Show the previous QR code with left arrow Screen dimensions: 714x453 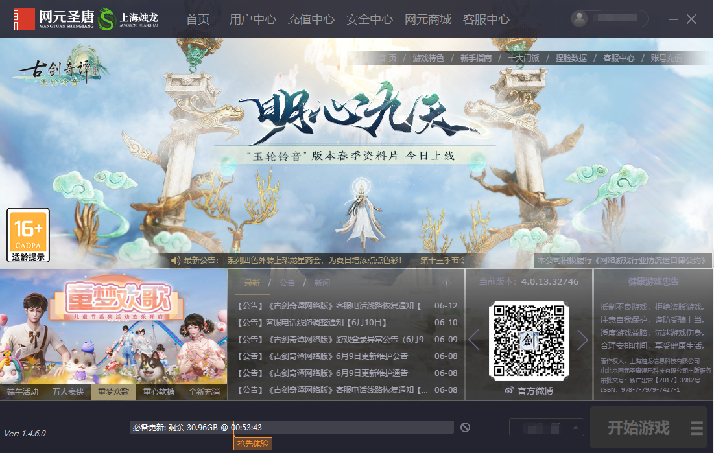pyautogui.click(x=473, y=340)
